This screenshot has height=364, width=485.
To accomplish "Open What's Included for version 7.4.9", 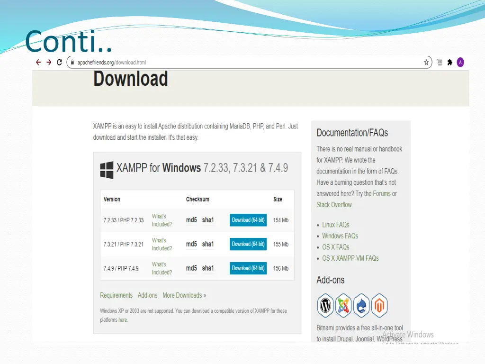I will (162, 268).
